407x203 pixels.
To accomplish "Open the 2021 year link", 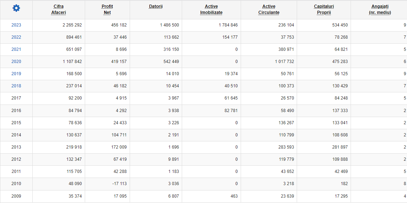I will (x=16, y=49).
